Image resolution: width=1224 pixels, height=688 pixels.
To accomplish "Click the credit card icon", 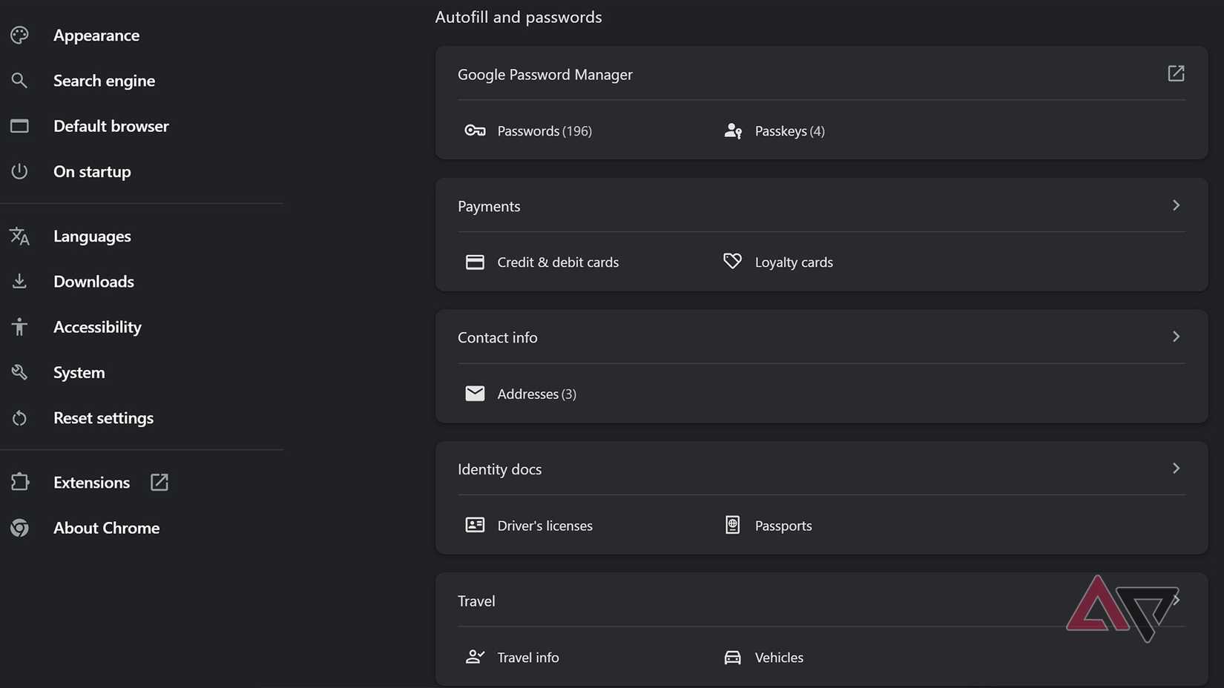I will coord(475,262).
